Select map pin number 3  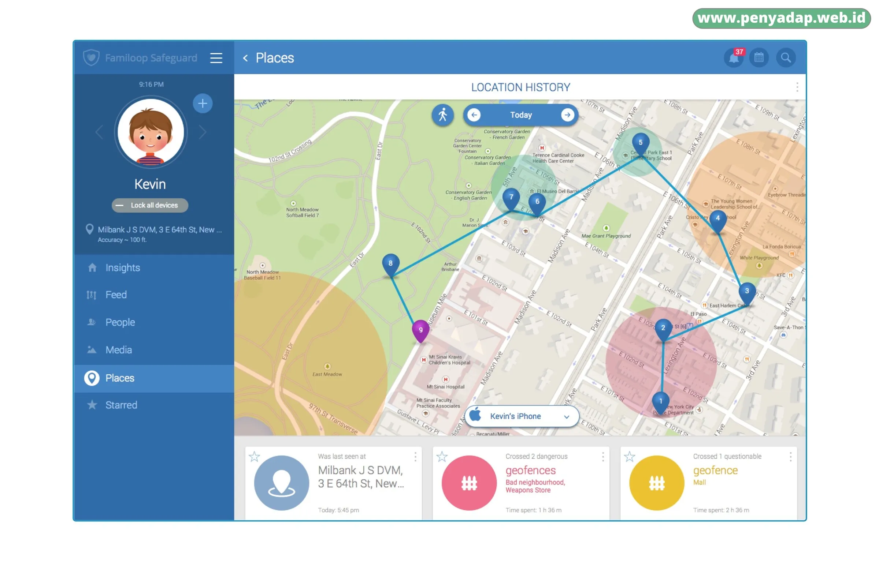click(747, 293)
